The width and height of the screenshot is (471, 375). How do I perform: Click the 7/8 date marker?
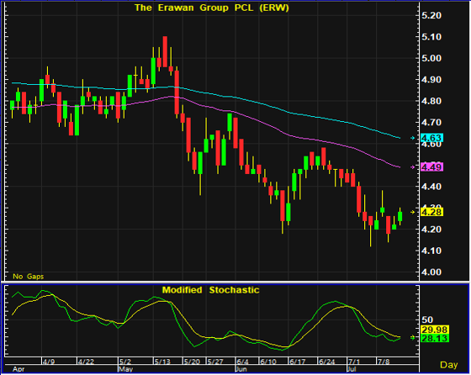(x=384, y=362)
